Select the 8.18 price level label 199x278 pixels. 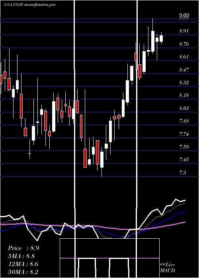(x=184, y=95)
